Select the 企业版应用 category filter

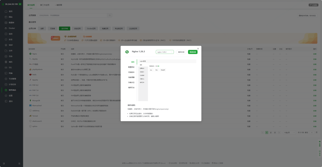coord(133,29)
